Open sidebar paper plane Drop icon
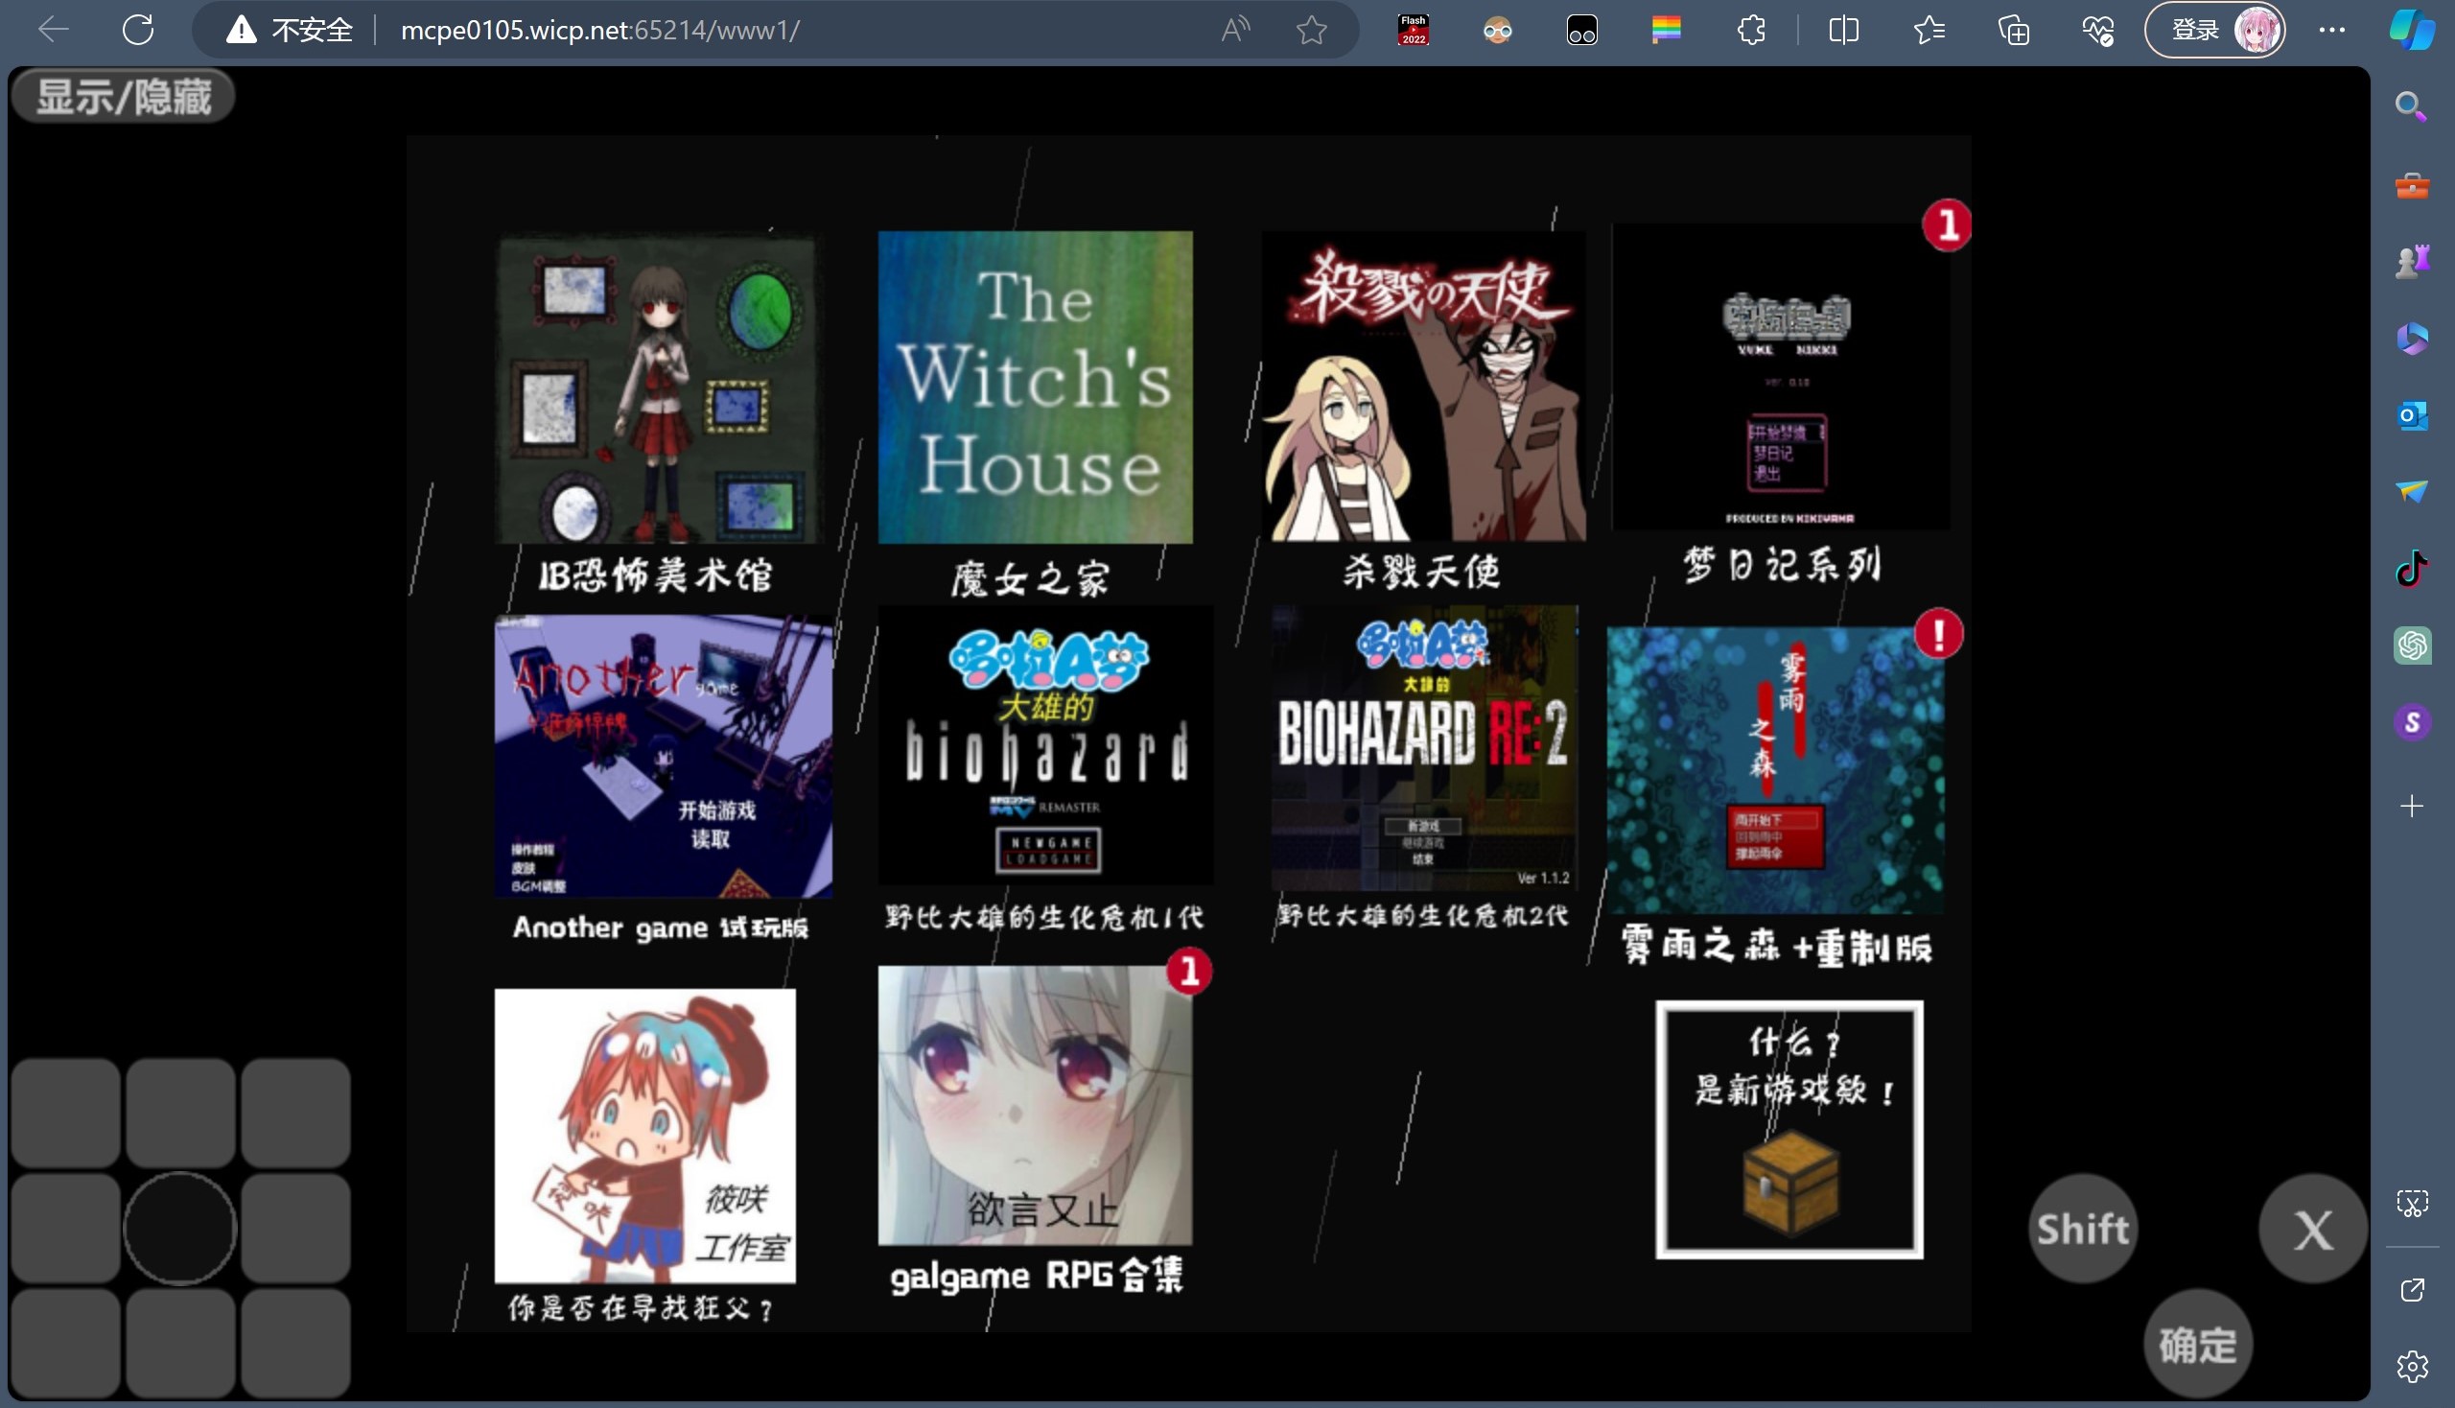Screen dimensions: 2455x1408 pos(2412,492)
